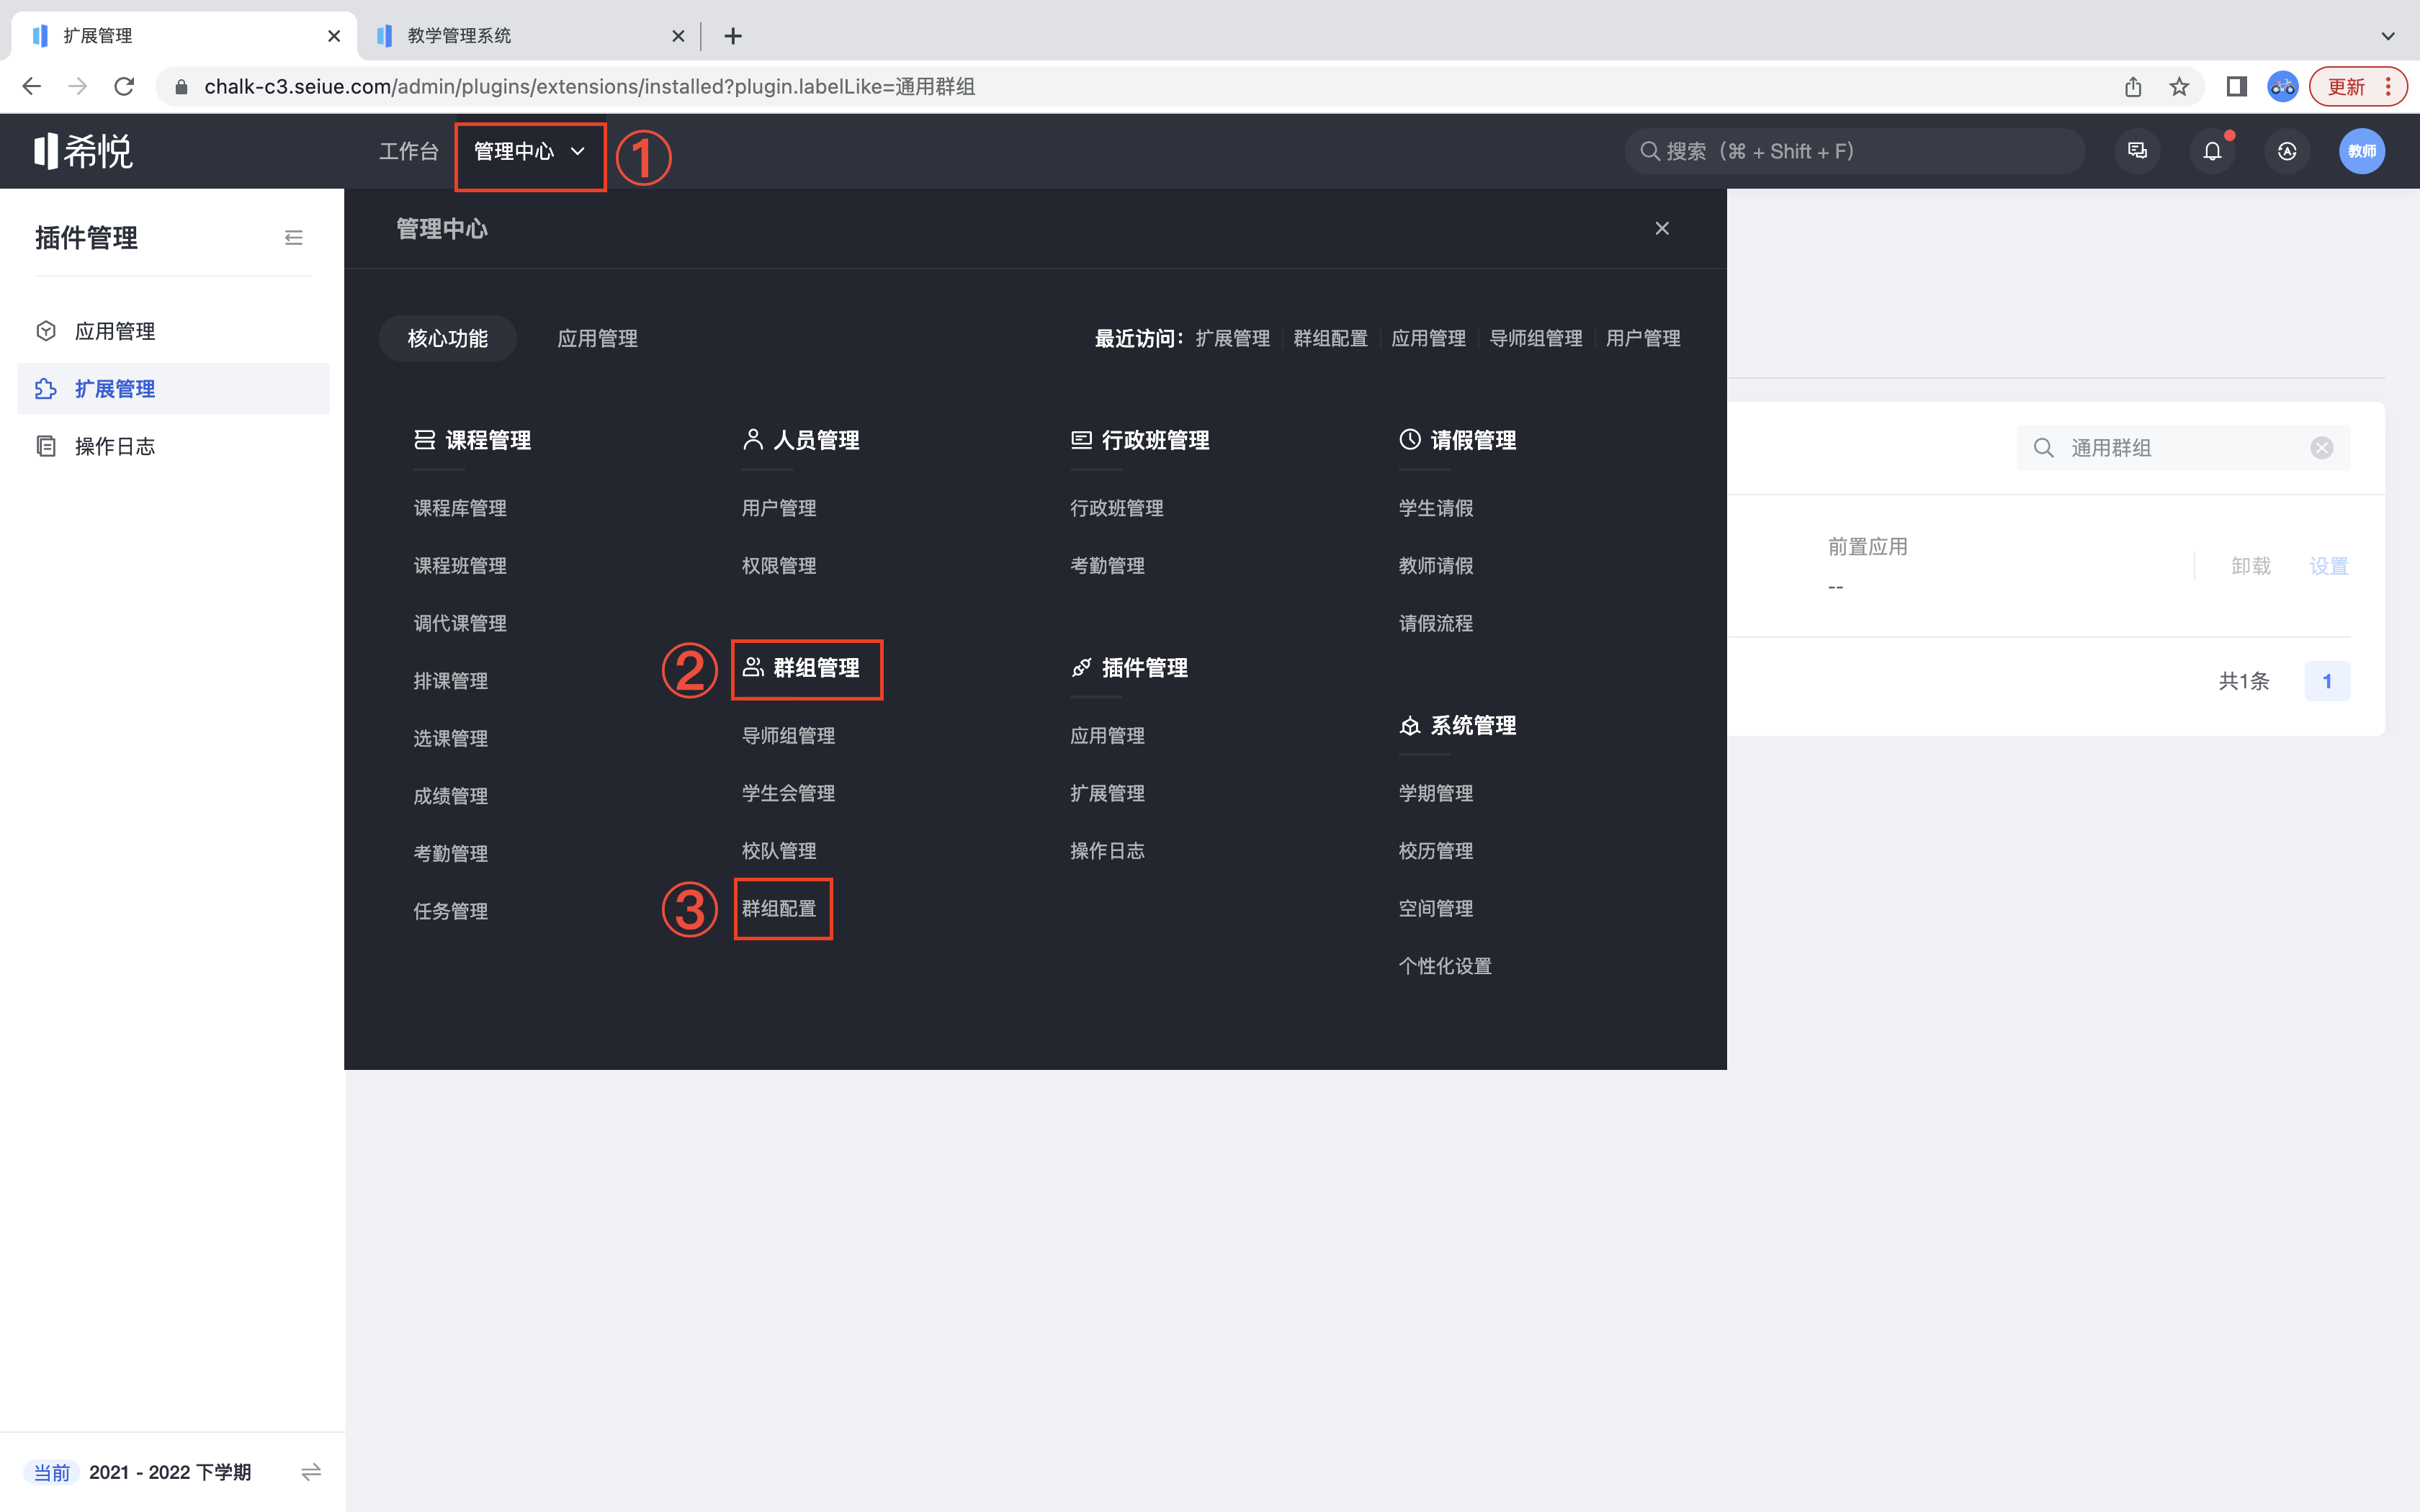Expand the 管理中心 dropdown

(x=530, y=151)
